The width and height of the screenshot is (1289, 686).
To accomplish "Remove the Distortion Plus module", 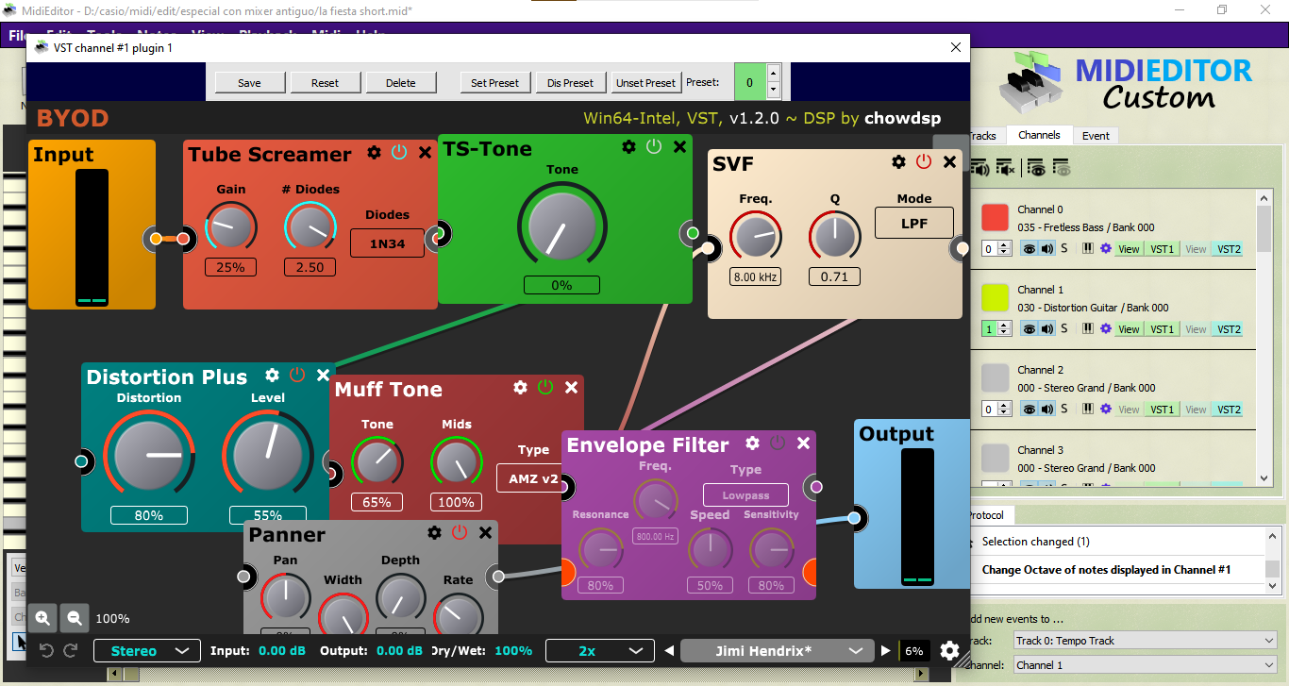I will pos(323,375).
